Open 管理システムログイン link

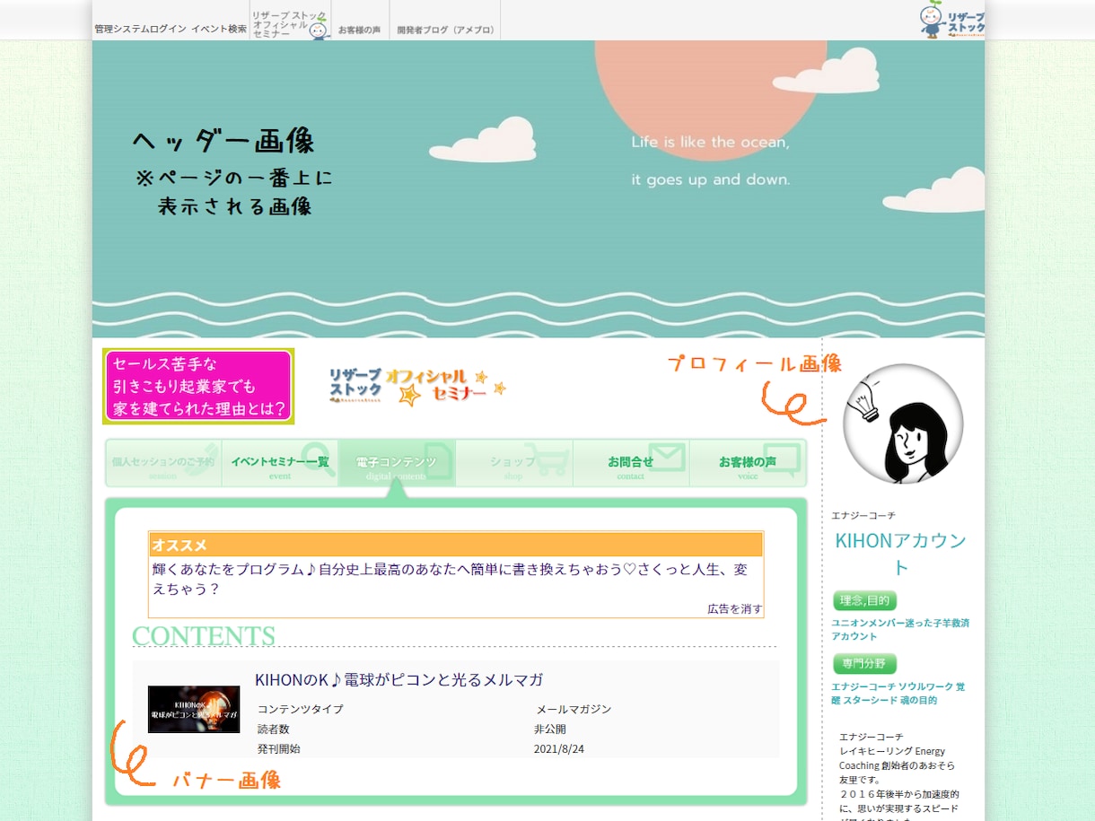tap(141, 30)
